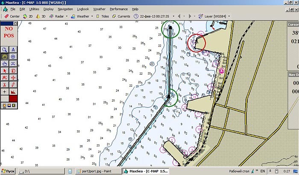Select the red pencil draw tool

point(13,85)
